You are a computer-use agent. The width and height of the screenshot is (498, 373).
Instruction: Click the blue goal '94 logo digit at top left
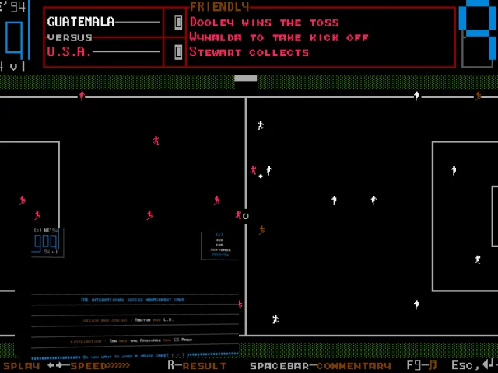coord(14,40)
